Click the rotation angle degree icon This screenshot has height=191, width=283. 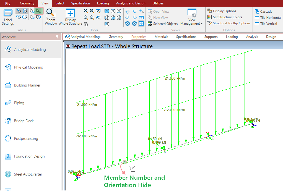141,17
